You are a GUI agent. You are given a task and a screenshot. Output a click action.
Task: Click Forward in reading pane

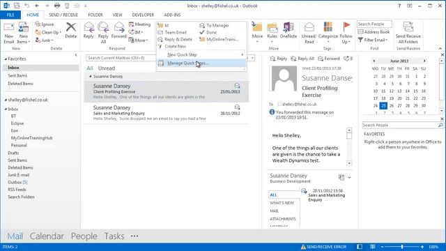[x=328, y=59]
